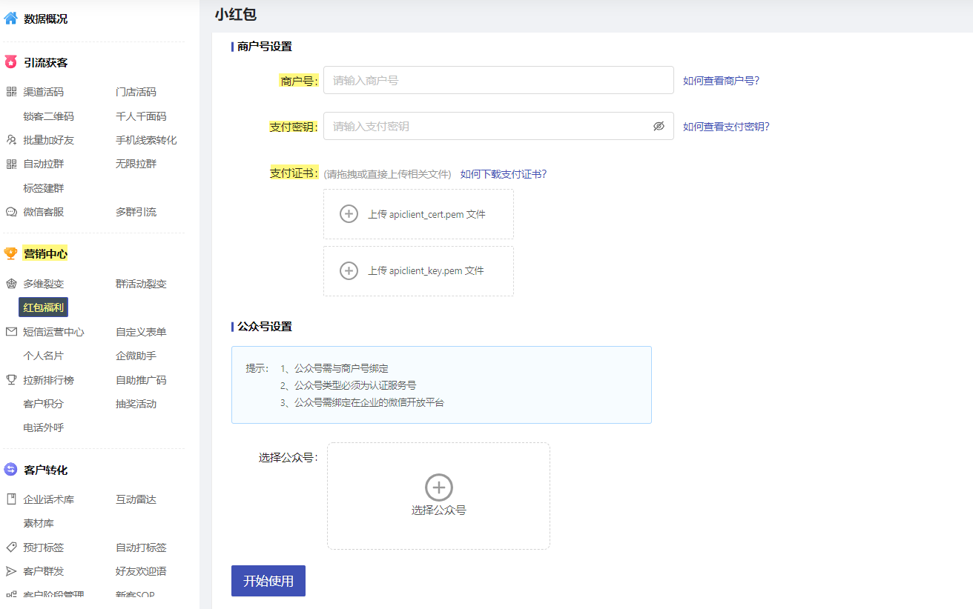
Task: Click the 选择公众号 caption under plus
Action: coord(439,510)
